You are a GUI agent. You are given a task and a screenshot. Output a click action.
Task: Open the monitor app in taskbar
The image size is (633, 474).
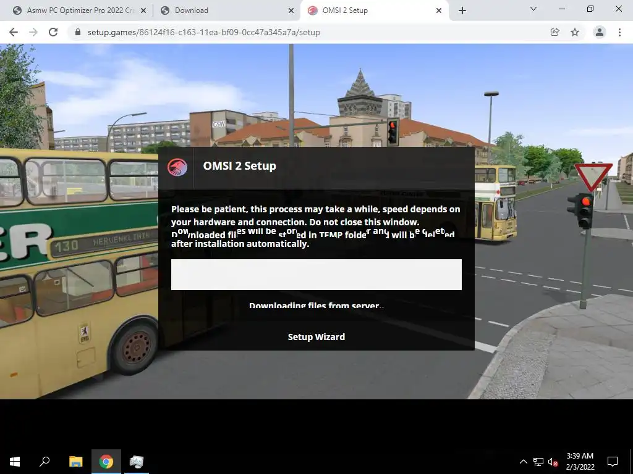pos(137,462)
